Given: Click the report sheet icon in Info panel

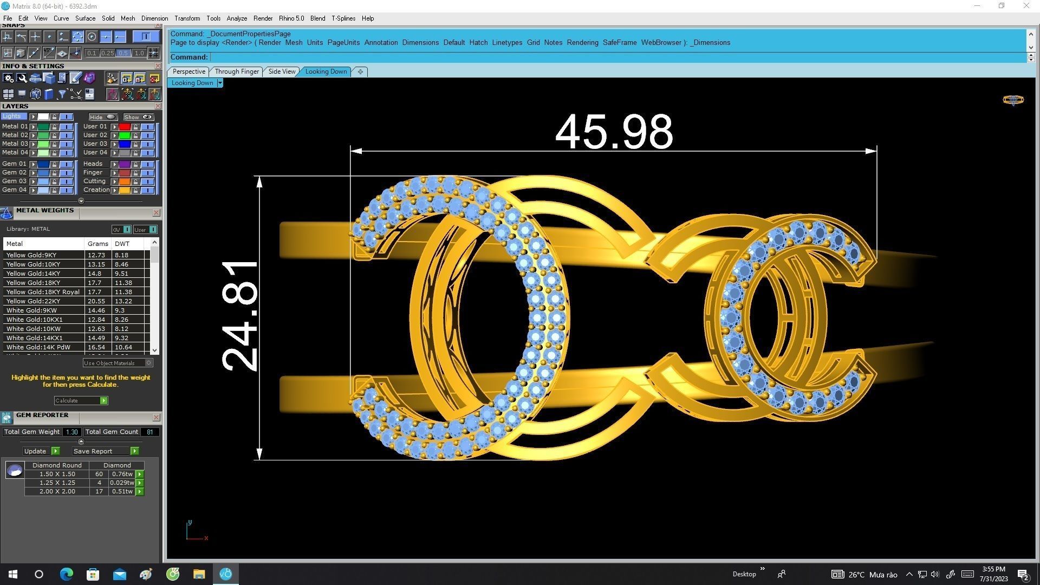Looking at the screenshot, I should pos(89,94).
